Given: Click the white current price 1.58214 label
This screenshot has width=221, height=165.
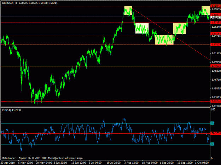Looking at the screenshot, I should [216, 17].
